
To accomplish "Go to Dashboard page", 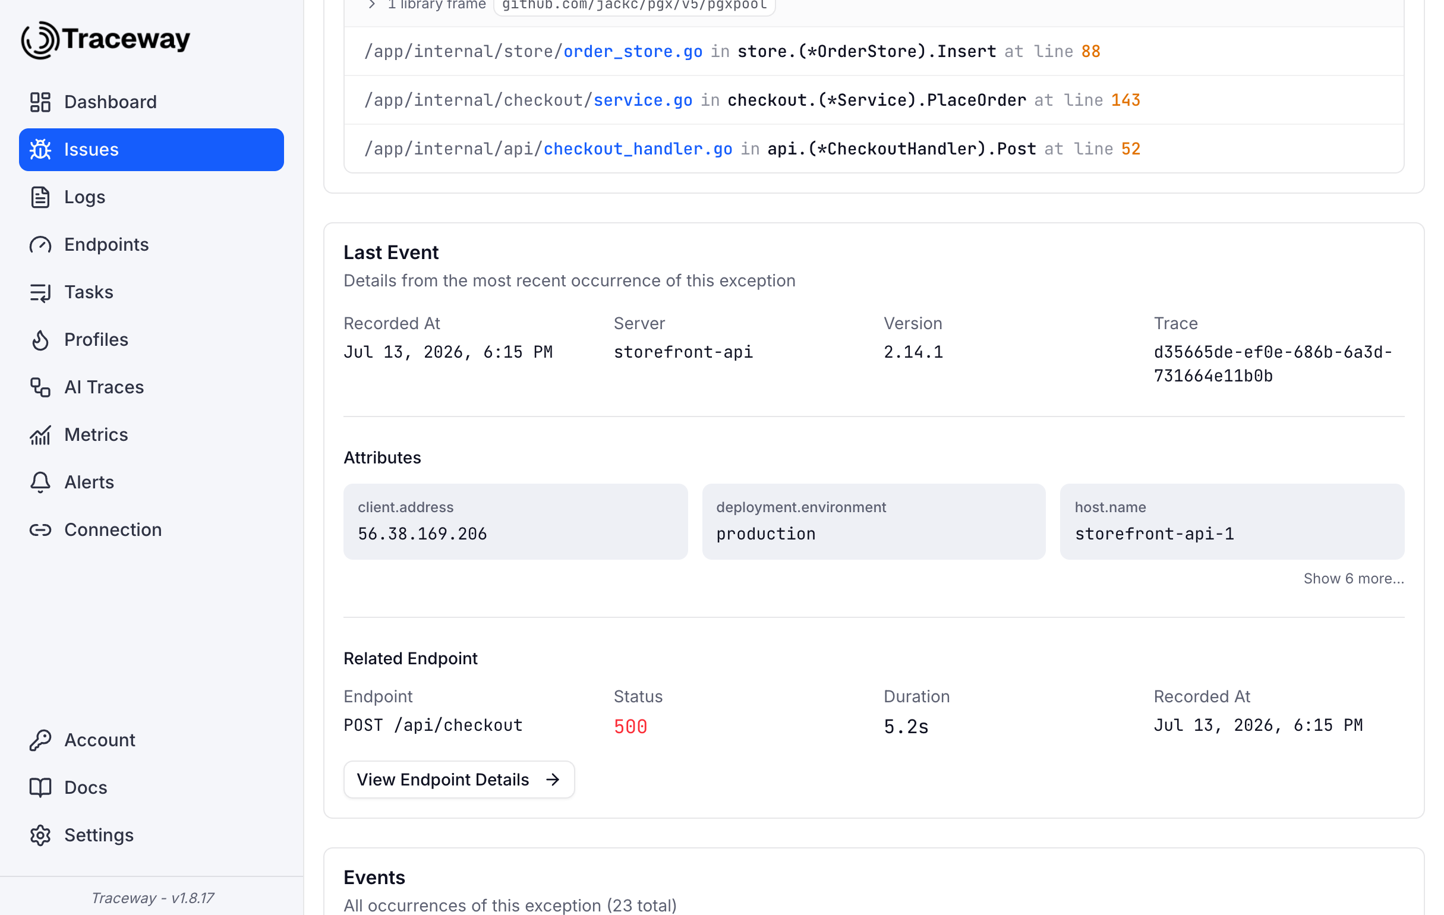I will click(151, 102).
